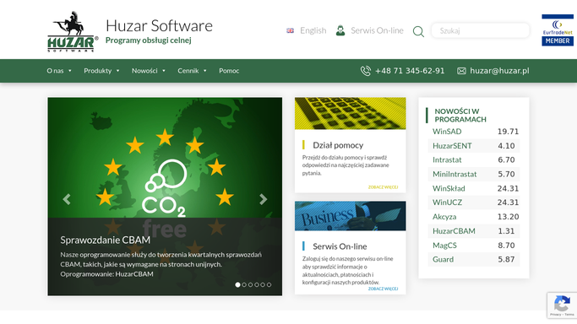This screenshot has width=577, height=324.
Task: Open the Pomoc menu item
Action: (x=229, y=71)
